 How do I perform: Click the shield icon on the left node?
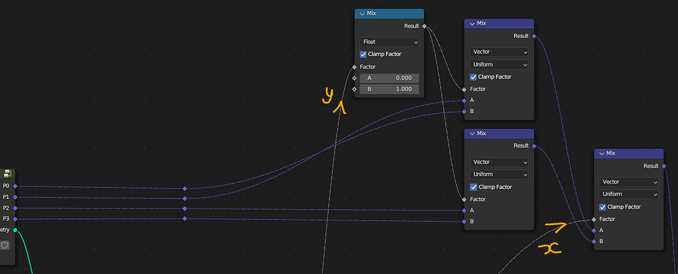[x=5, y=245]
